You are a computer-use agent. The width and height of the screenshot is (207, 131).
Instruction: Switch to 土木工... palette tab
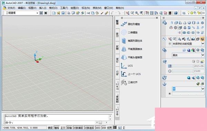tap(117, 86)
